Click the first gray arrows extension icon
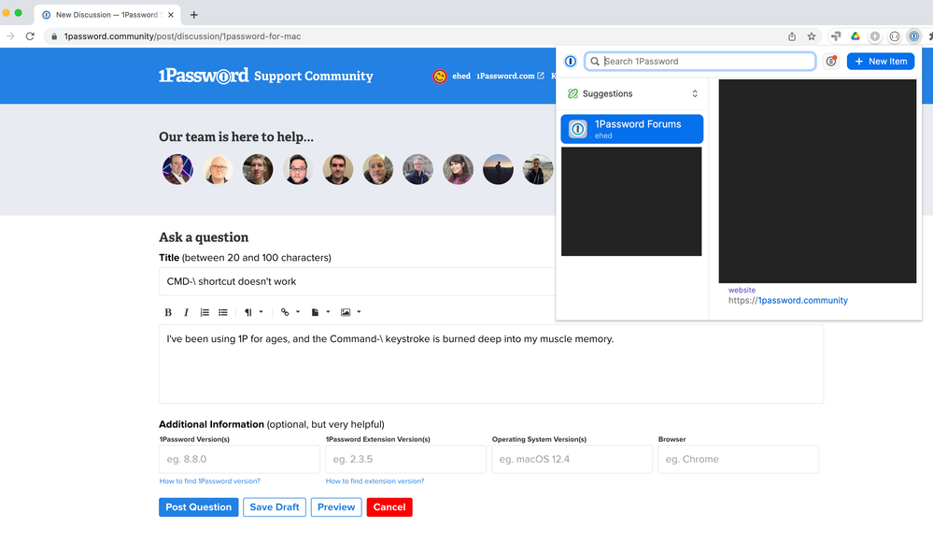The image size is (933, 542). (836, 36)
